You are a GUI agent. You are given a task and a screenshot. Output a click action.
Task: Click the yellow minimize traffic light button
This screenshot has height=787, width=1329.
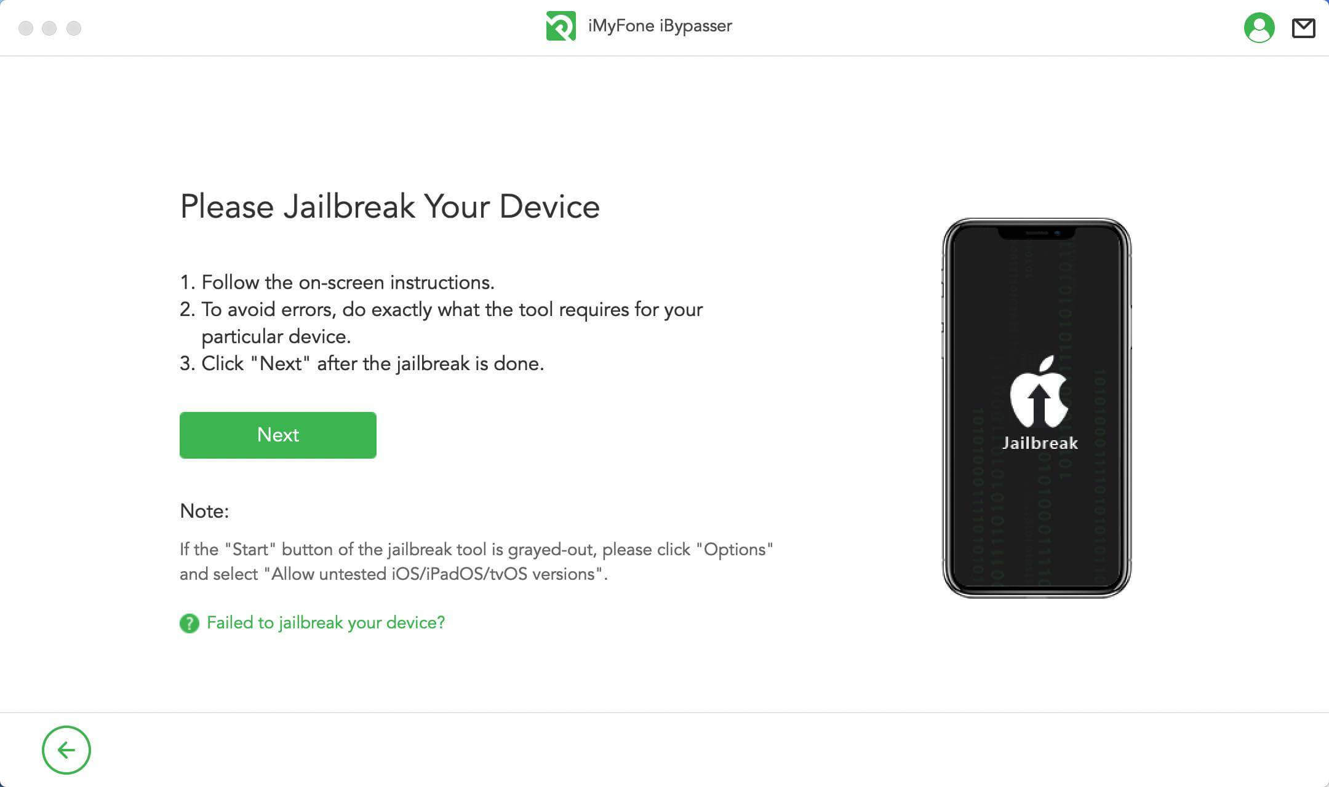tap(50, 27)
